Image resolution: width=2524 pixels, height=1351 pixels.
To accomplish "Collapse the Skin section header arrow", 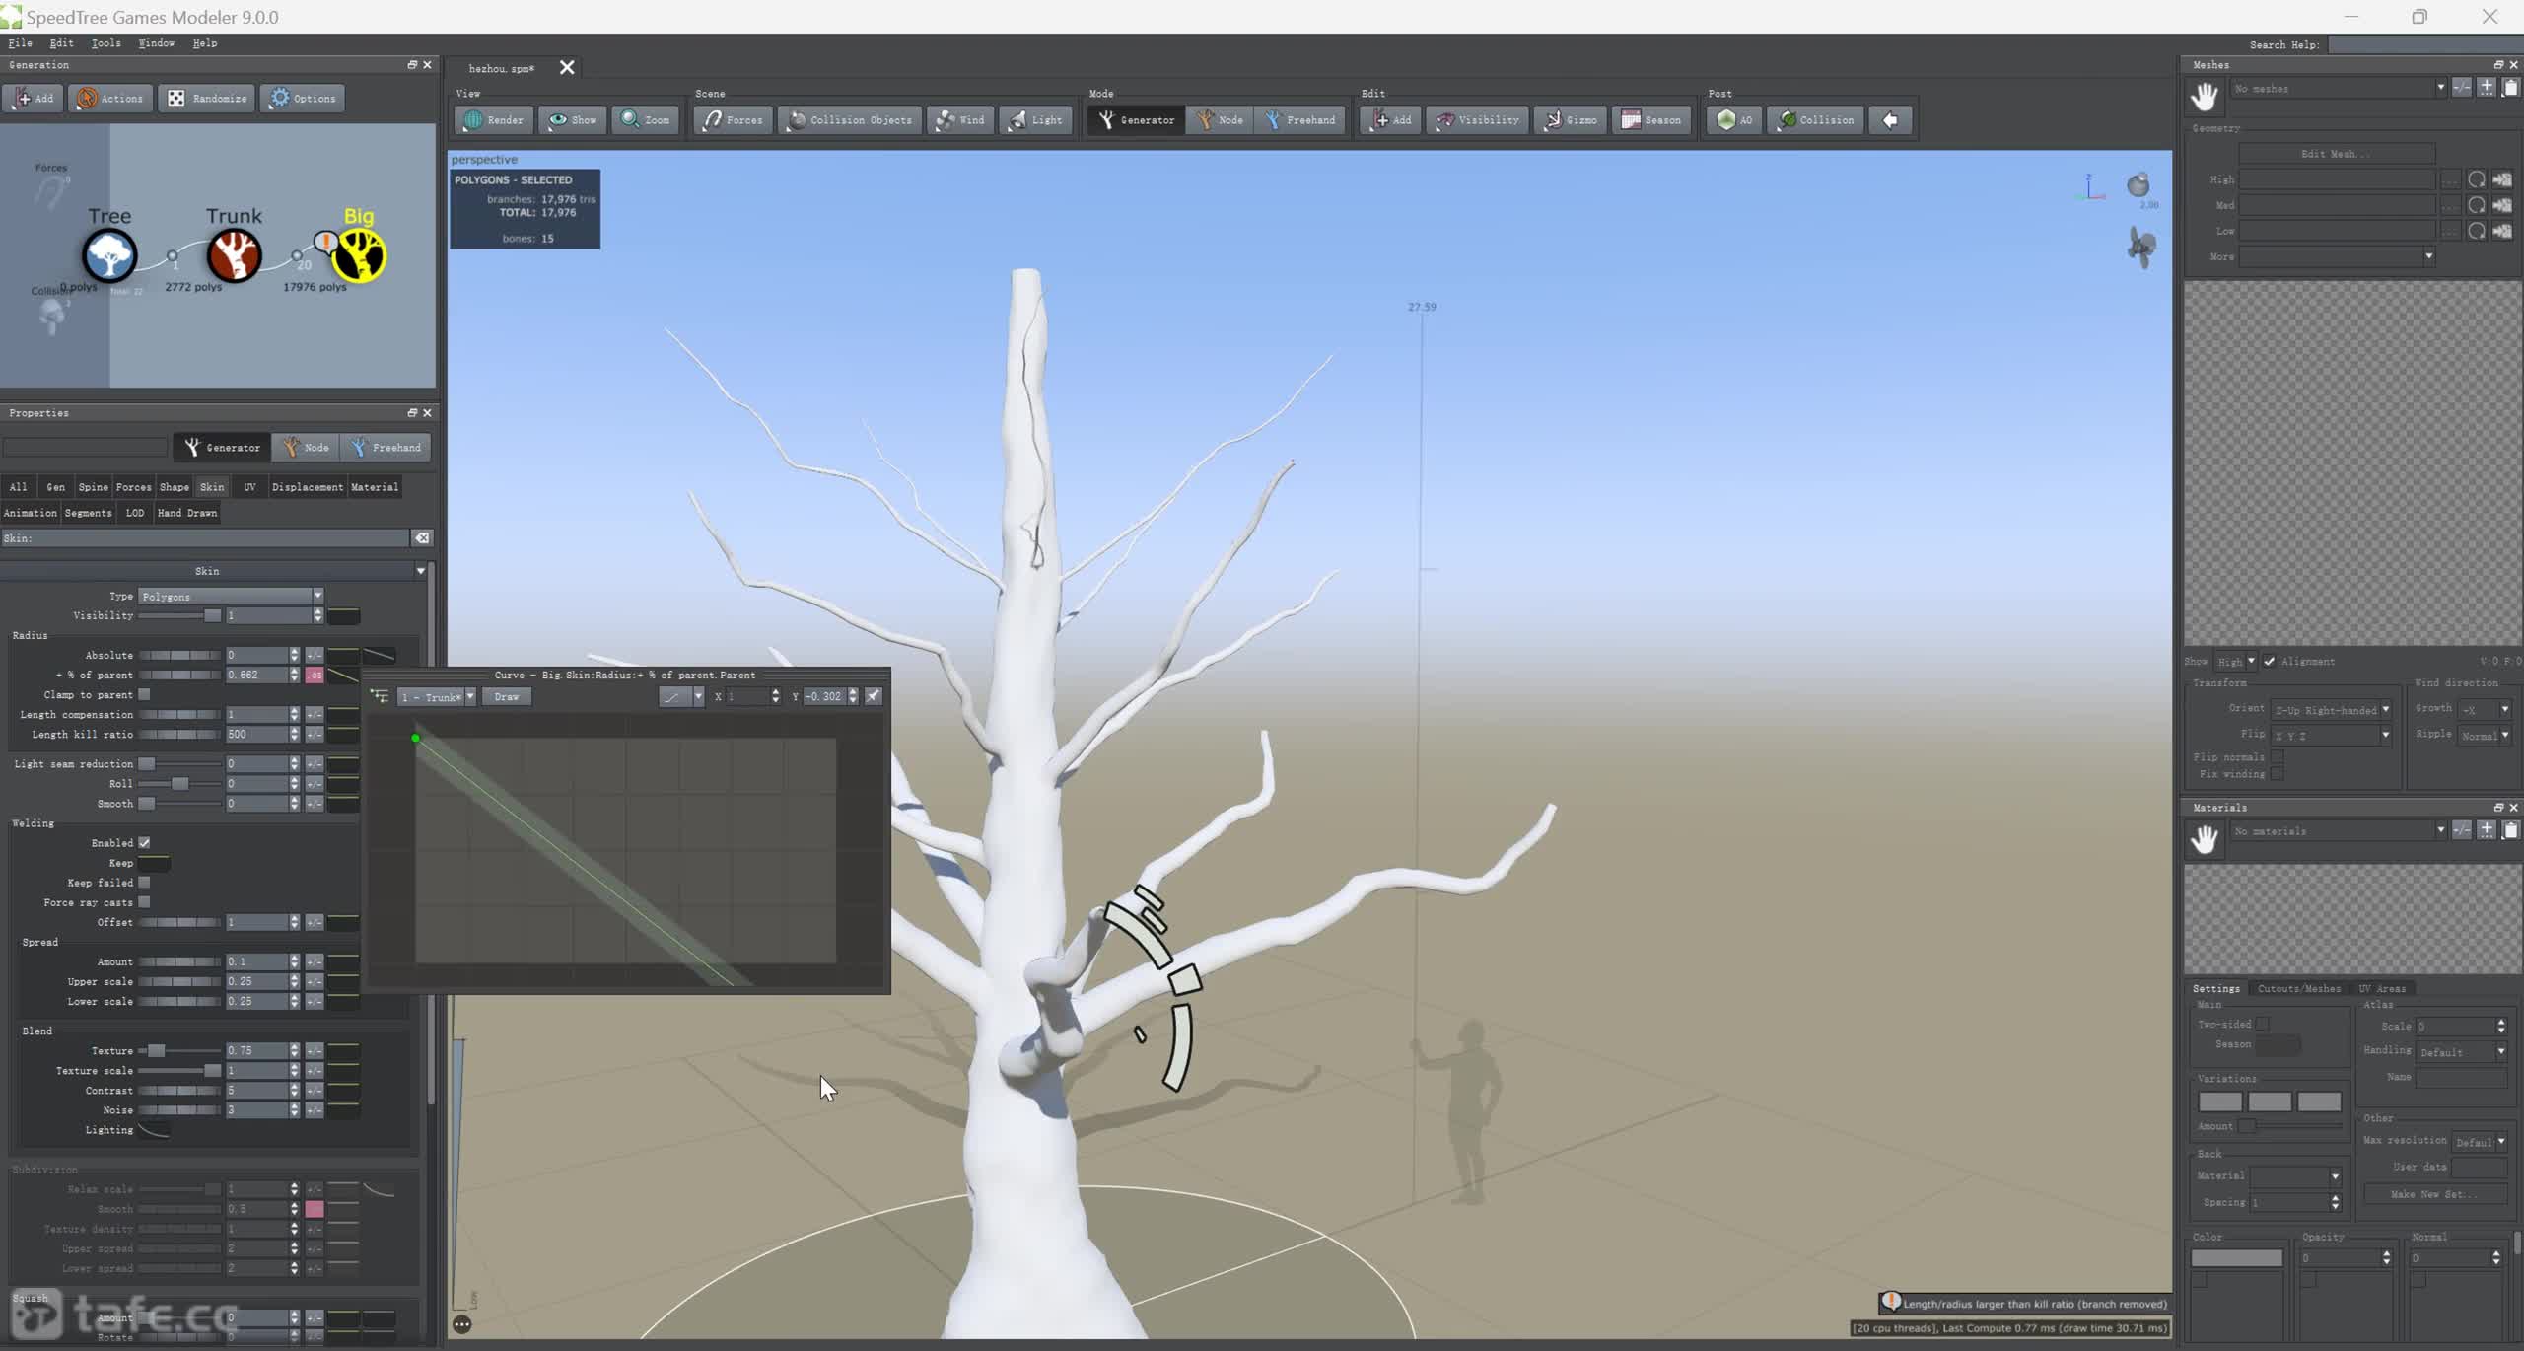I will (421, 571).
